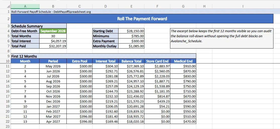Select Minimums value '$785.00'
280x129 pixels.
(131, 36)
